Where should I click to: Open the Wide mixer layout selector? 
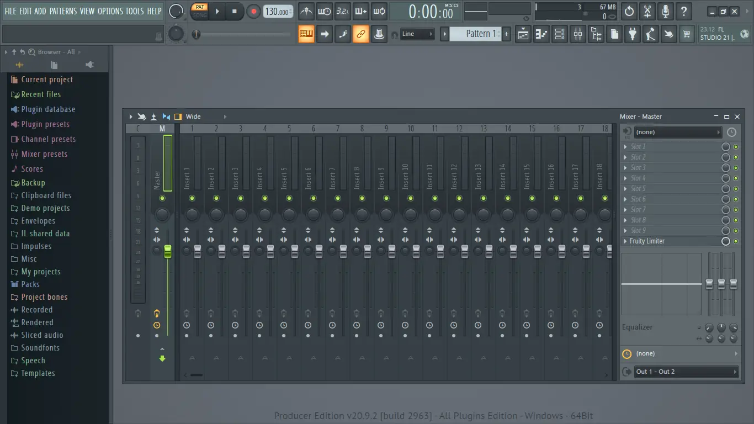(x=193, y=116)
